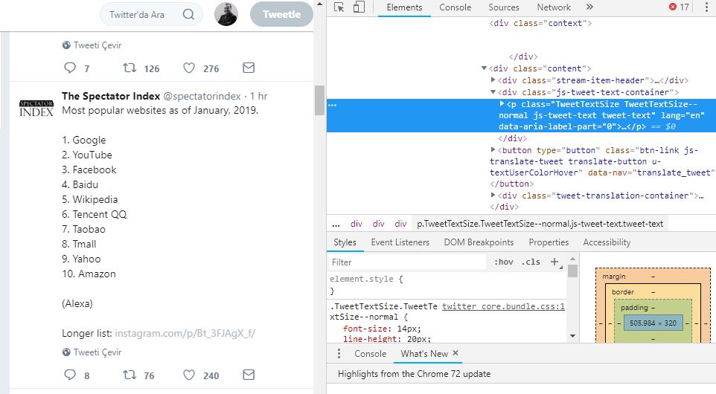
Task: Expand the stream-item-header div node
Action: point(493,80)
